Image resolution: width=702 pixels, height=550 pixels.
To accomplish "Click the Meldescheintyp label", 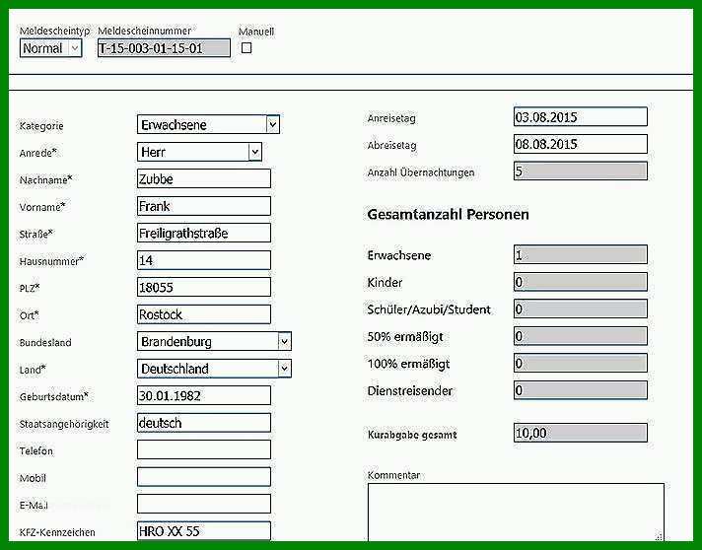I will point(54,31).
